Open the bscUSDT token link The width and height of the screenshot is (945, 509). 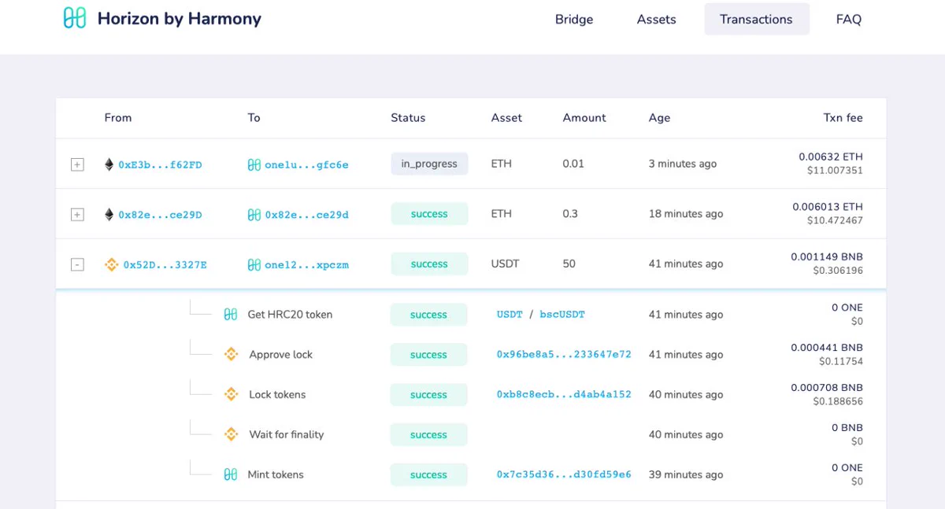562,315
